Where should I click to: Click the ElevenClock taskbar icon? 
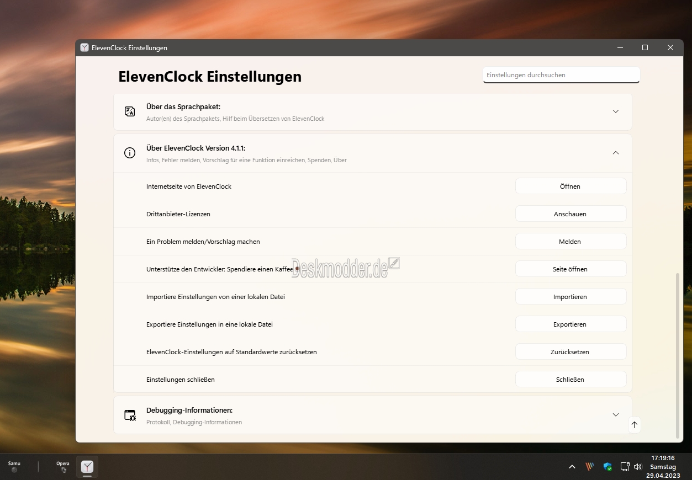pos(87,467)
